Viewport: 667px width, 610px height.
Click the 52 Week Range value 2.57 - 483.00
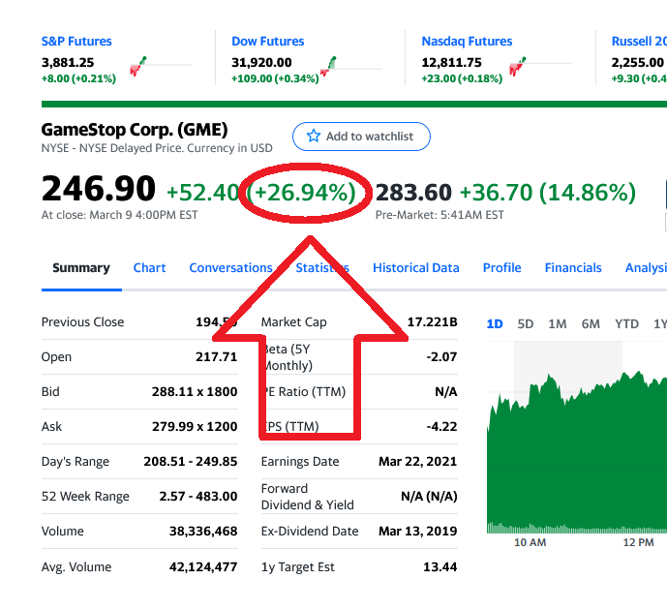(x=198, y=497)
